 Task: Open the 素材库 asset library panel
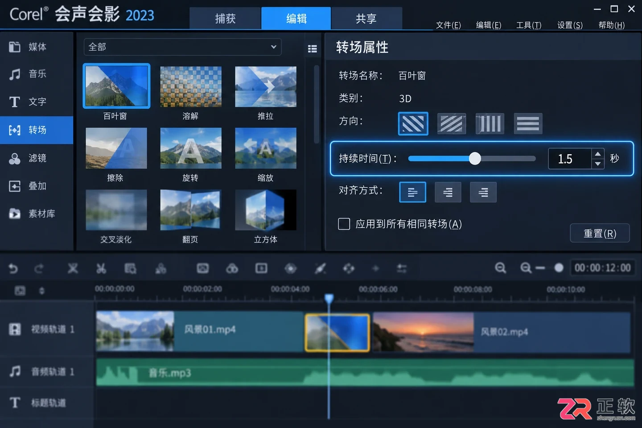(x=37, y=214)
